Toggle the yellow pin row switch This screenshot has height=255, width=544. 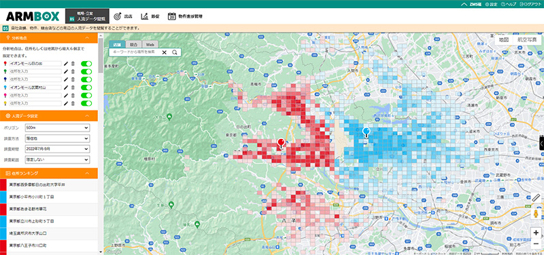[x=86, y=104]
